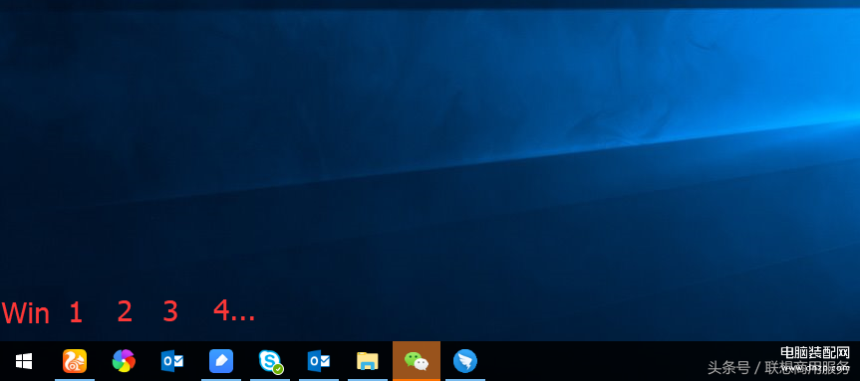Image resolution: width=860 pixels, height=381 pixels.
Task: Open the highlighted WeChat taskbar icon
Action: pyautogui.click(x=417, y=361)
